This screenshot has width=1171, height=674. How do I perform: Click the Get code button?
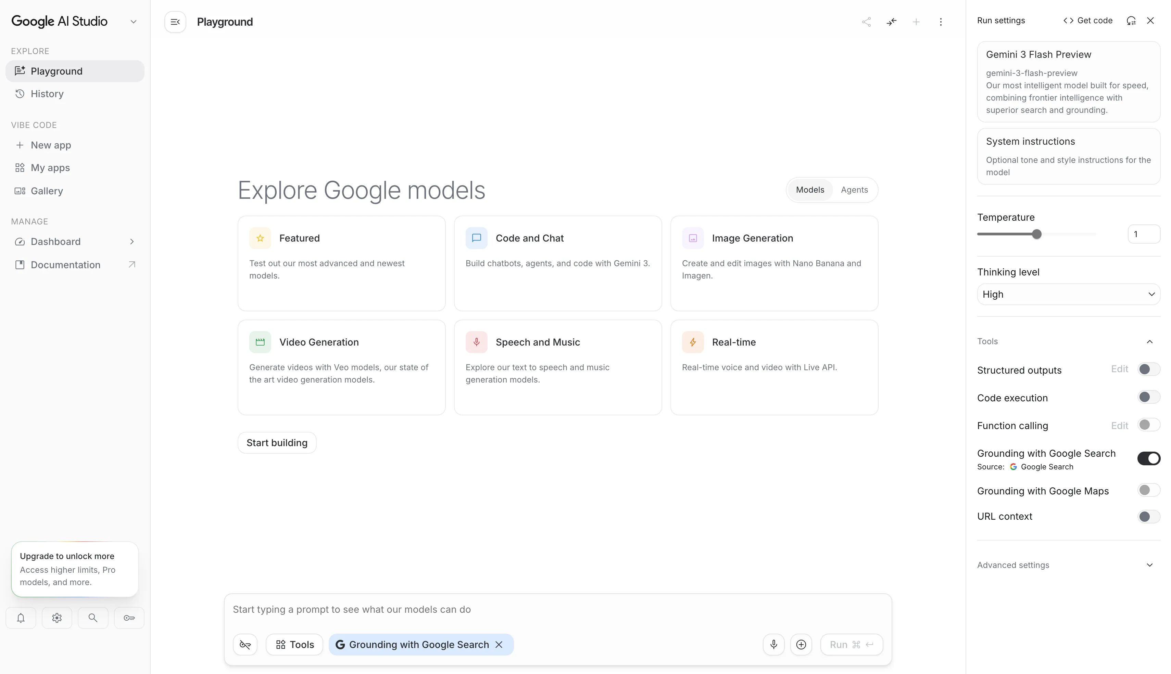click(1088, 21)
